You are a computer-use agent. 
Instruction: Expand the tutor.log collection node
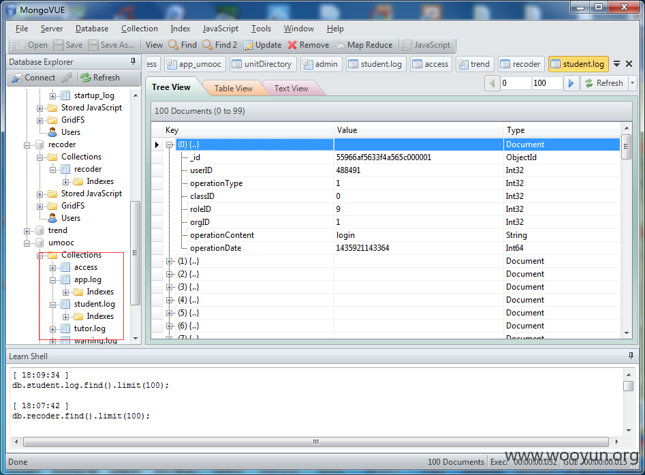pyautogui.click(x=52, y=329)
